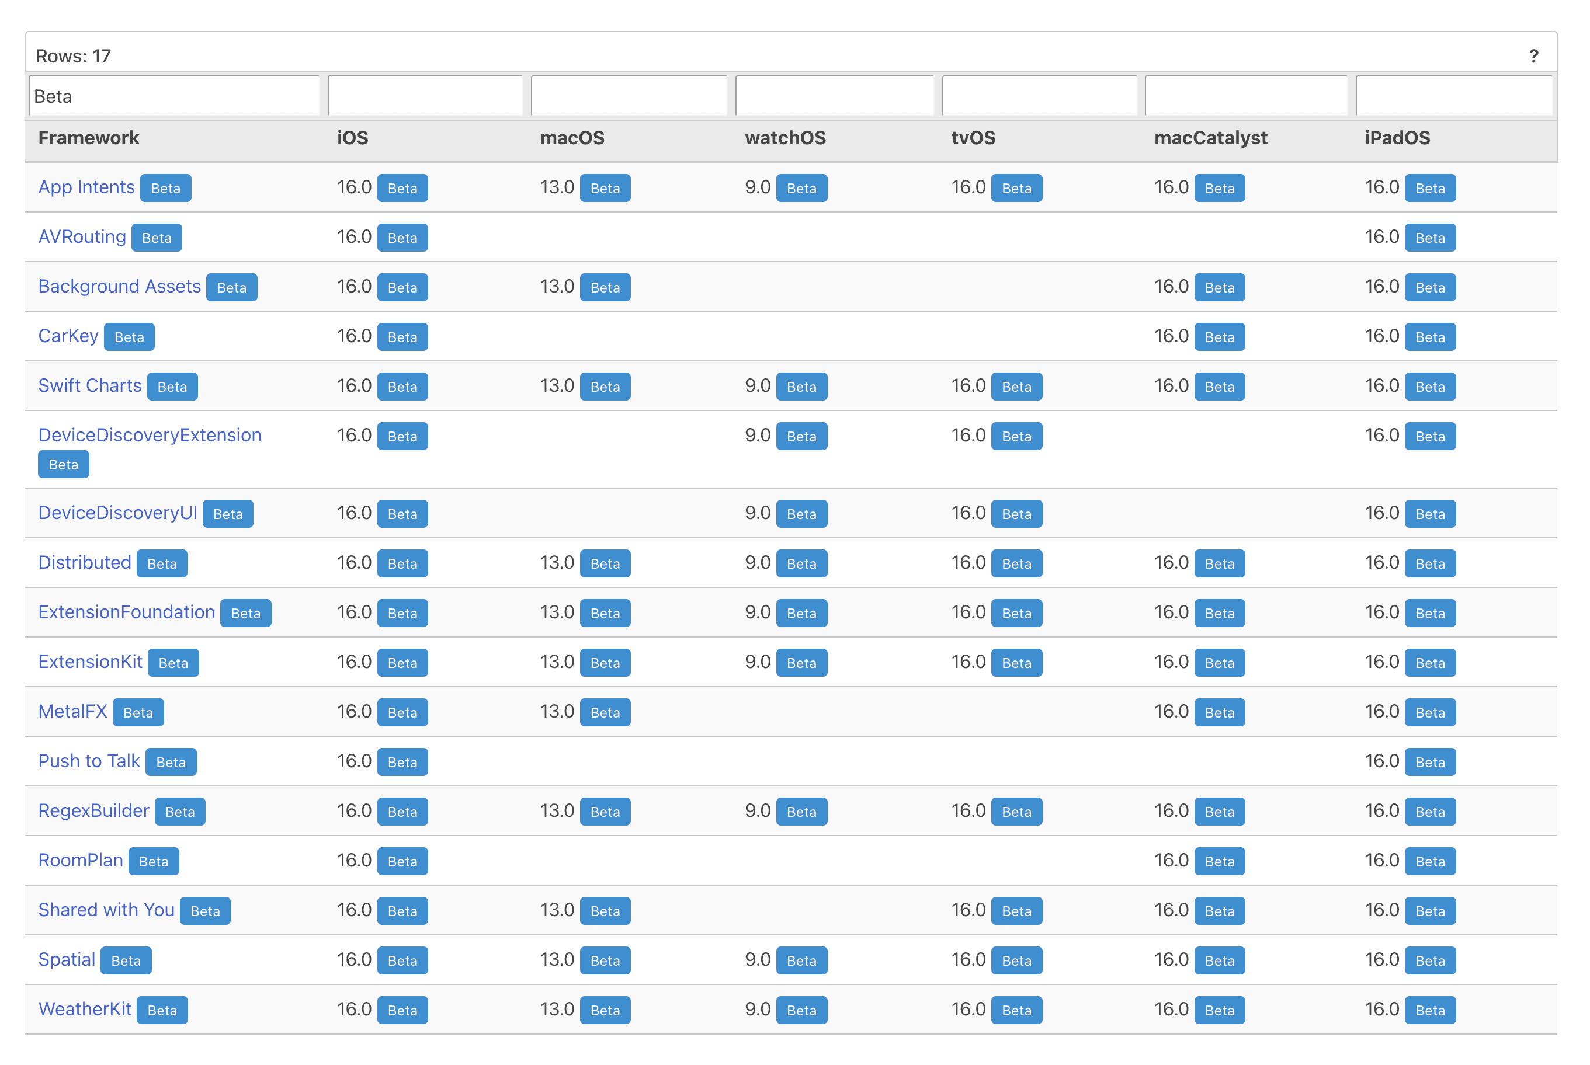Sort by the tvOS column header
1590x1065 pixels.
(973, 138)
